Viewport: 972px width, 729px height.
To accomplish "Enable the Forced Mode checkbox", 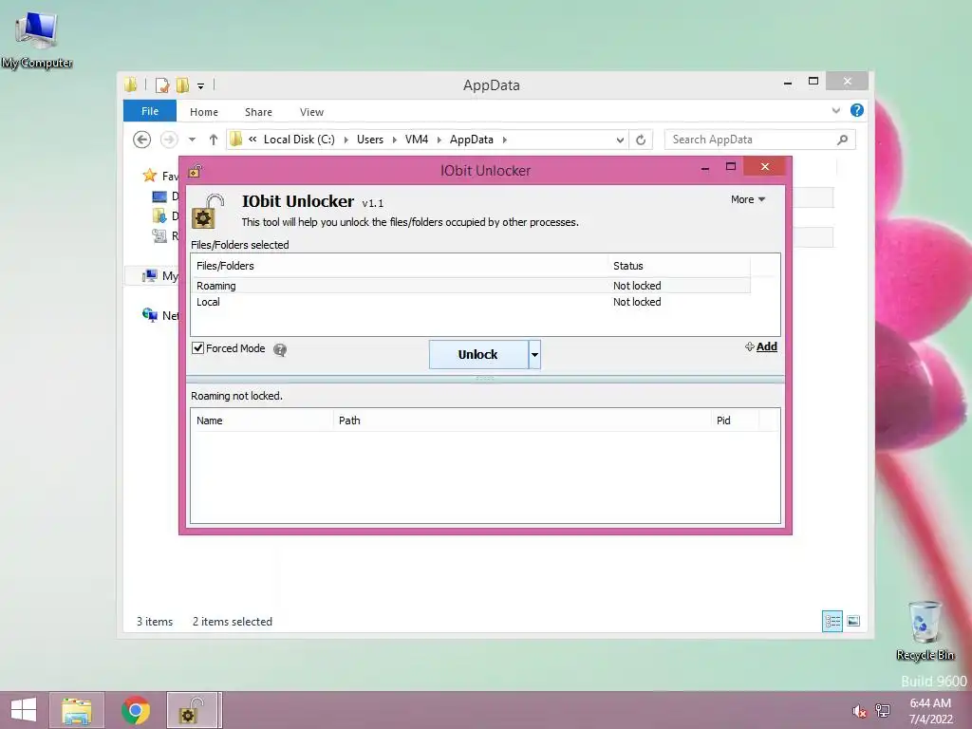I will point(197,348).
